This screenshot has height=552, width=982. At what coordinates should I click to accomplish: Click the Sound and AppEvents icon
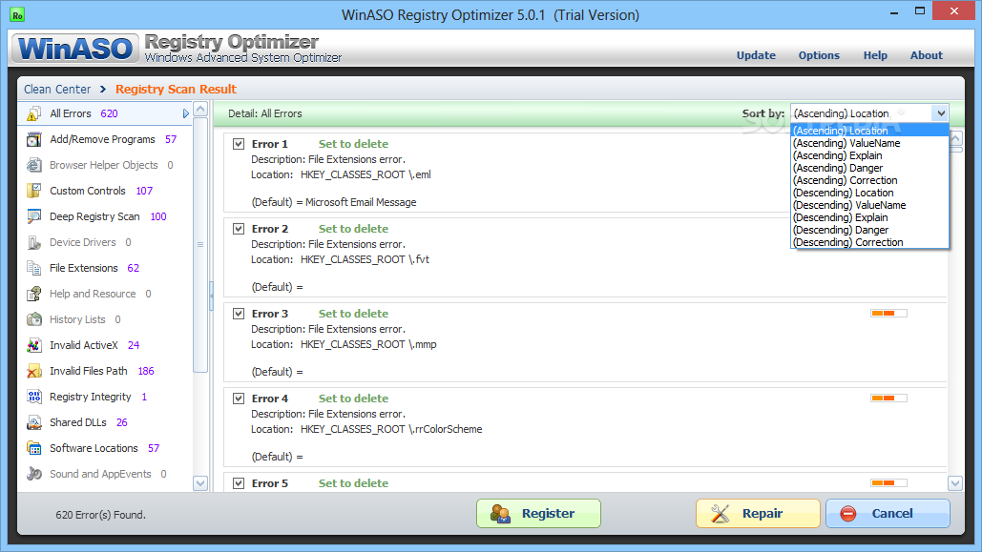33,474
